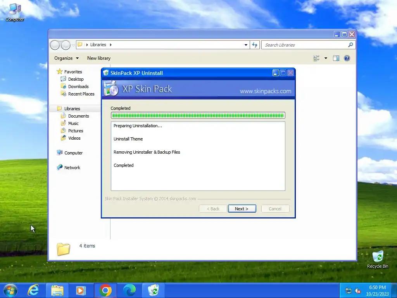Open the Recycle Bin desktop icon
The image size is (397, 298).
(x=378, y=259)
